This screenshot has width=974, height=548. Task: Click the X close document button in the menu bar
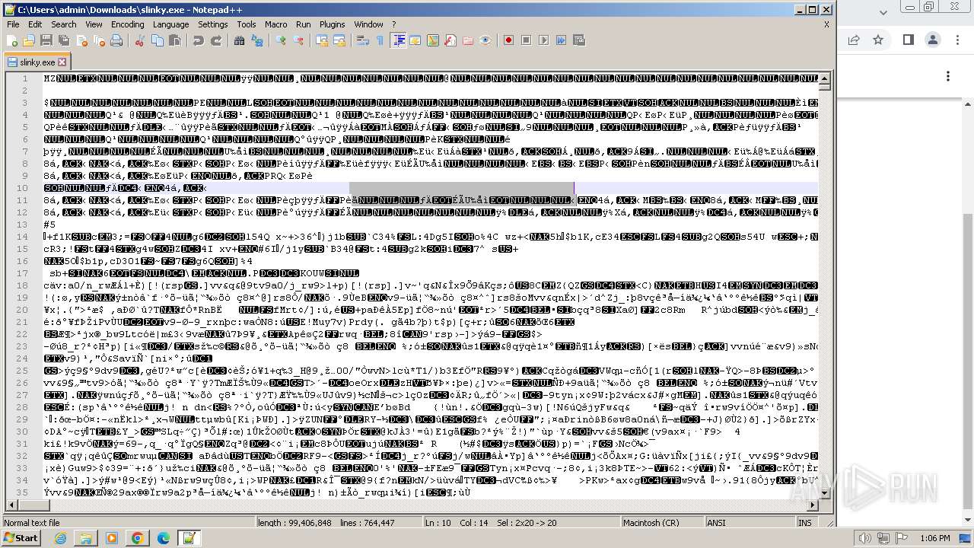(x=826, y=24)
